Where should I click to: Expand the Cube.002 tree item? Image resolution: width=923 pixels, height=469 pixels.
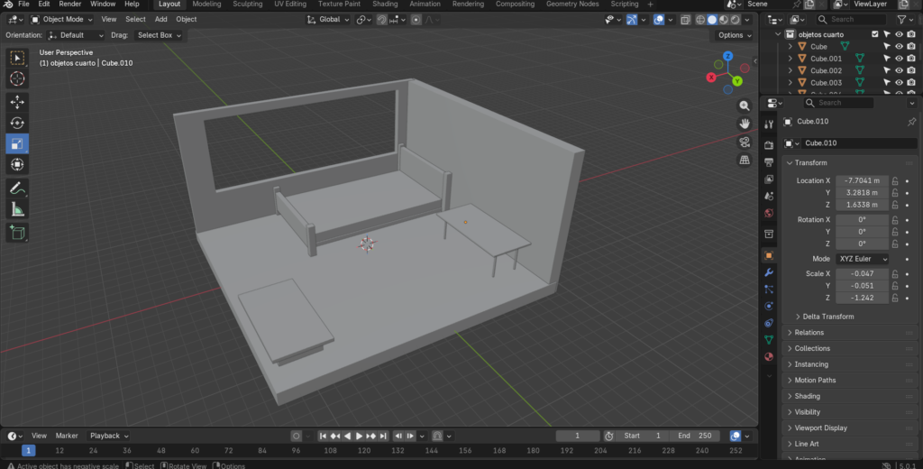pyautogui.click(x=790, y=70)
